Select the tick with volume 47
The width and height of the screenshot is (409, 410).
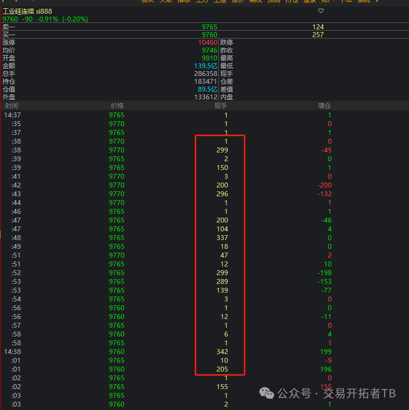224,255
